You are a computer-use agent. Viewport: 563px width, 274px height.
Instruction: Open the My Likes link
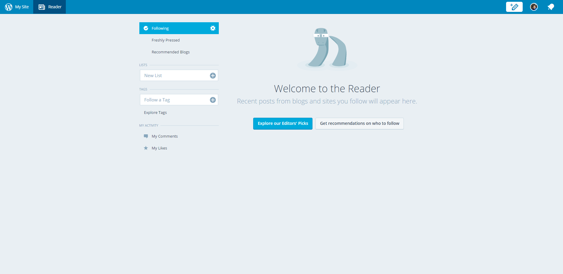160,148
